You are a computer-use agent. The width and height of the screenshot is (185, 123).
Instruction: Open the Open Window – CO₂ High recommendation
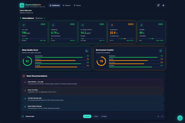point(92,83)
